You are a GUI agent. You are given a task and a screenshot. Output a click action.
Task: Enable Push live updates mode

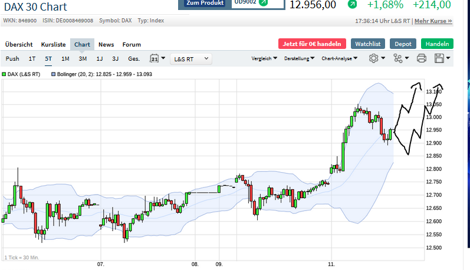[x=12, y=58]
